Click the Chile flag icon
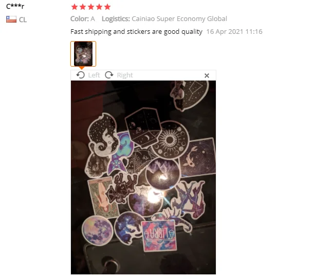333x280 pixels. click(x=11, y=19)
